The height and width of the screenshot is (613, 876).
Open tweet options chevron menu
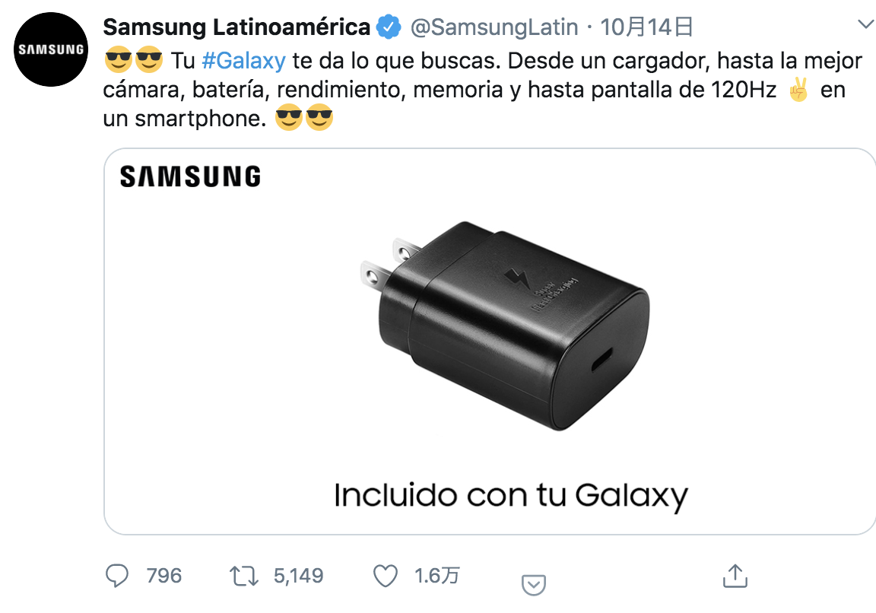pyautogui.click(x=866, y=24)
